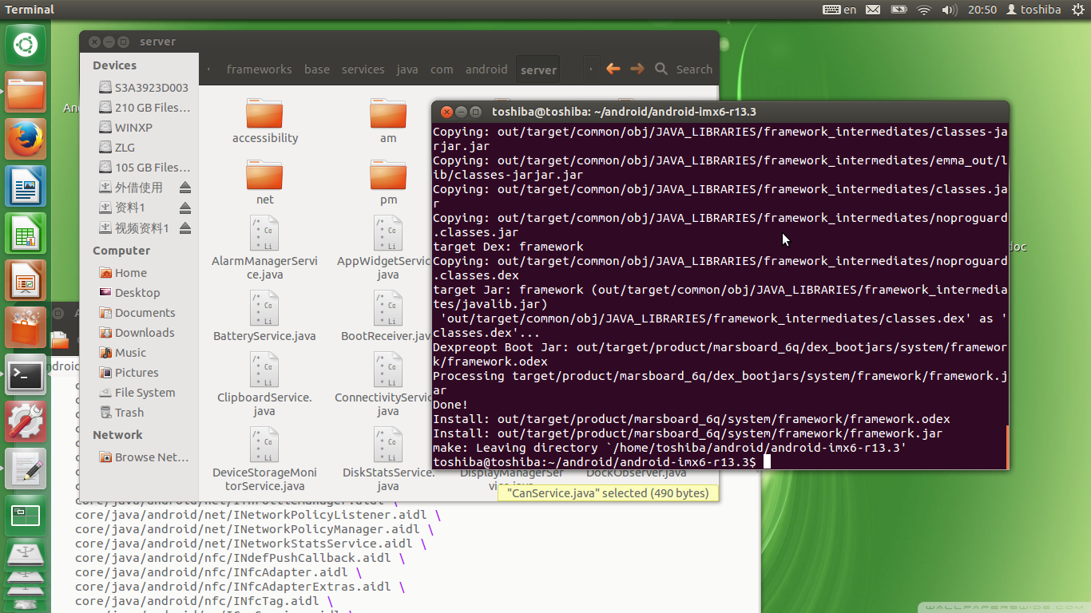Go back using orange back arrow
The width and height of the screenshot is (1091, 613).
pos(613,69)
